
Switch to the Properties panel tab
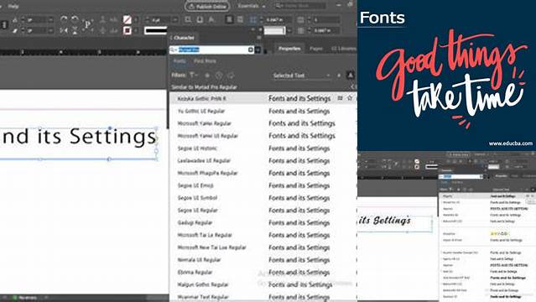[289, 49]
